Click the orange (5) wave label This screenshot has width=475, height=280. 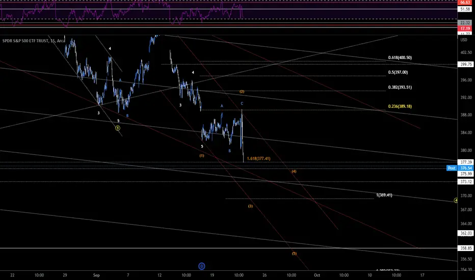click(294, 254)
